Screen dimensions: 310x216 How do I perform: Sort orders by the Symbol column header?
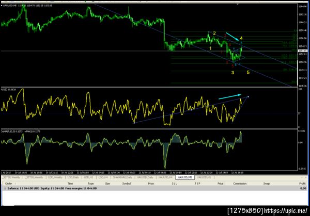point(127,184)
